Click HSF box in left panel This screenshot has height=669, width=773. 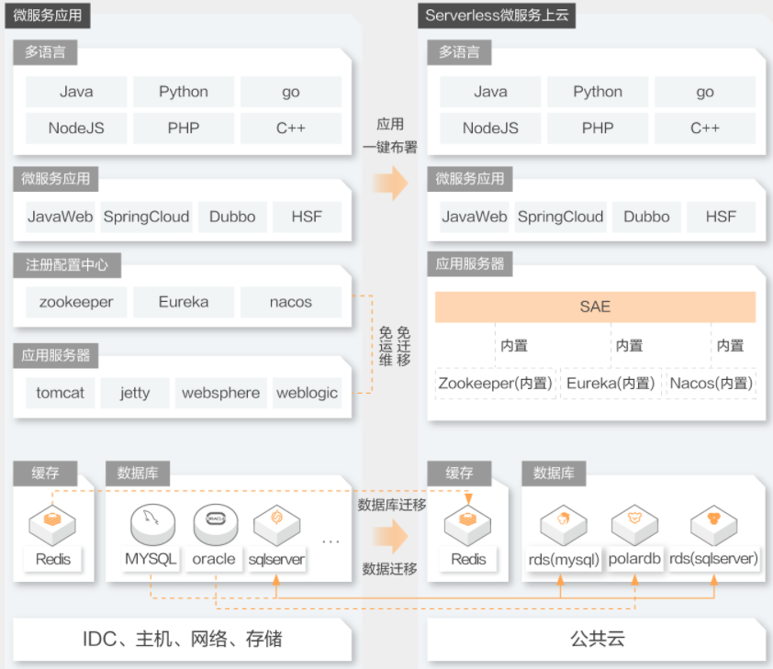pyautogui.click(x=307, y=217)
